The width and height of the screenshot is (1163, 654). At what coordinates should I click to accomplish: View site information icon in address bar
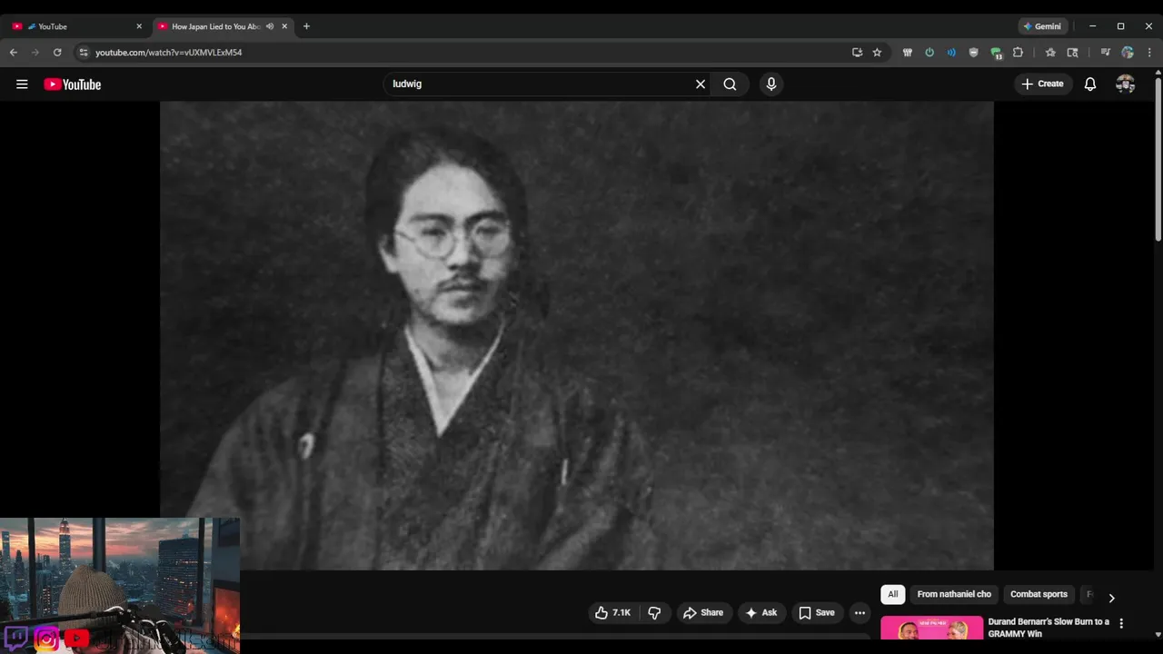84,53
